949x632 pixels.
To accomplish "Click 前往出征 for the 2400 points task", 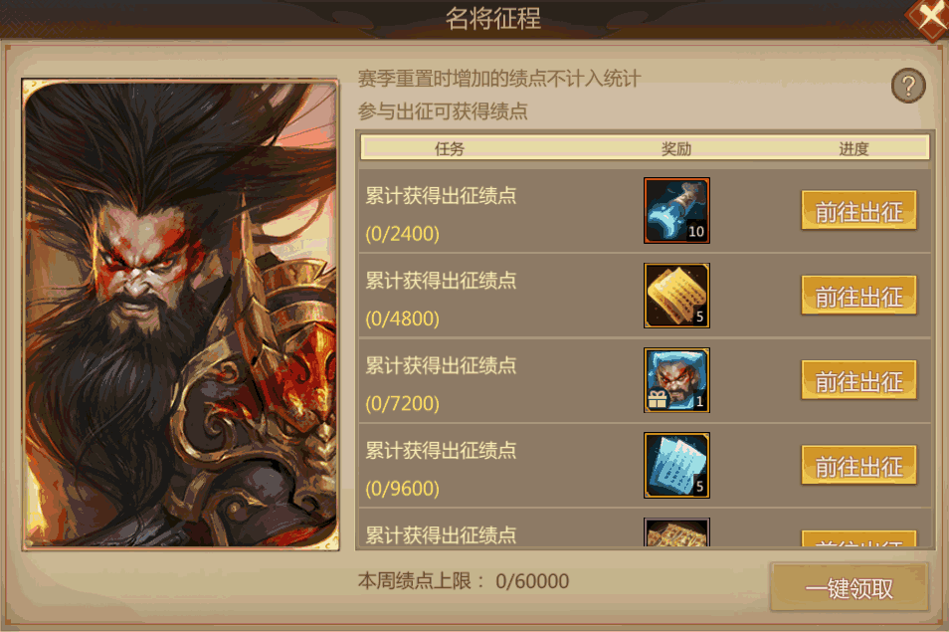I will tap(858, 211).
